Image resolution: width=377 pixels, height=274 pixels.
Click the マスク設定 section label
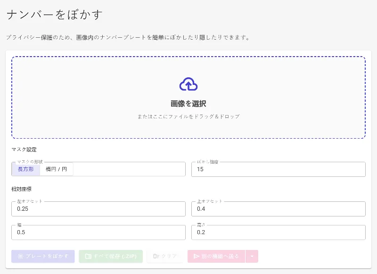(x=24, y=149)
